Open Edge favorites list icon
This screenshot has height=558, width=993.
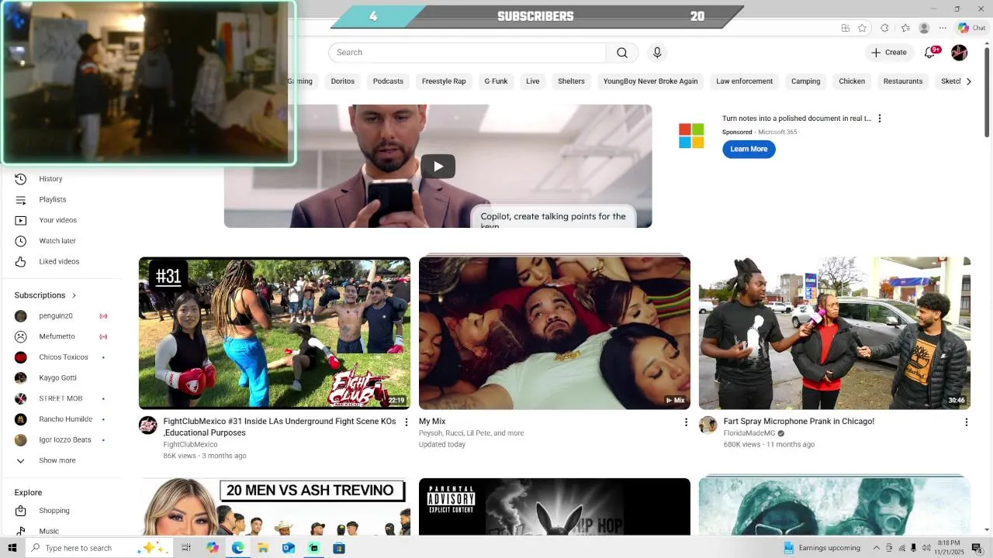click(x=905, y=28)
